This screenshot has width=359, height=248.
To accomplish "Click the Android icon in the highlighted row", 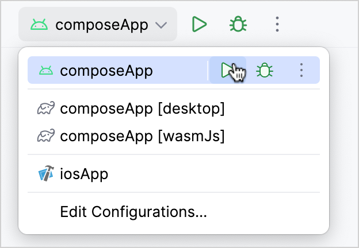I will (x=46, y=71).
